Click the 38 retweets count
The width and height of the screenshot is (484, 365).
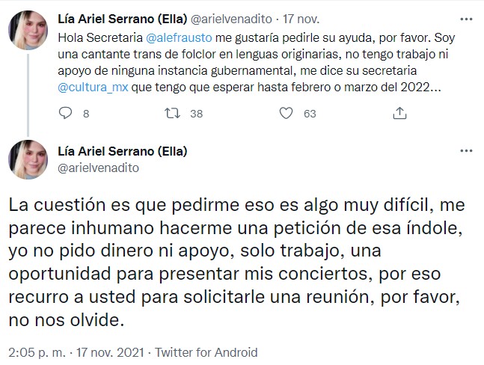tap(197, 114)
